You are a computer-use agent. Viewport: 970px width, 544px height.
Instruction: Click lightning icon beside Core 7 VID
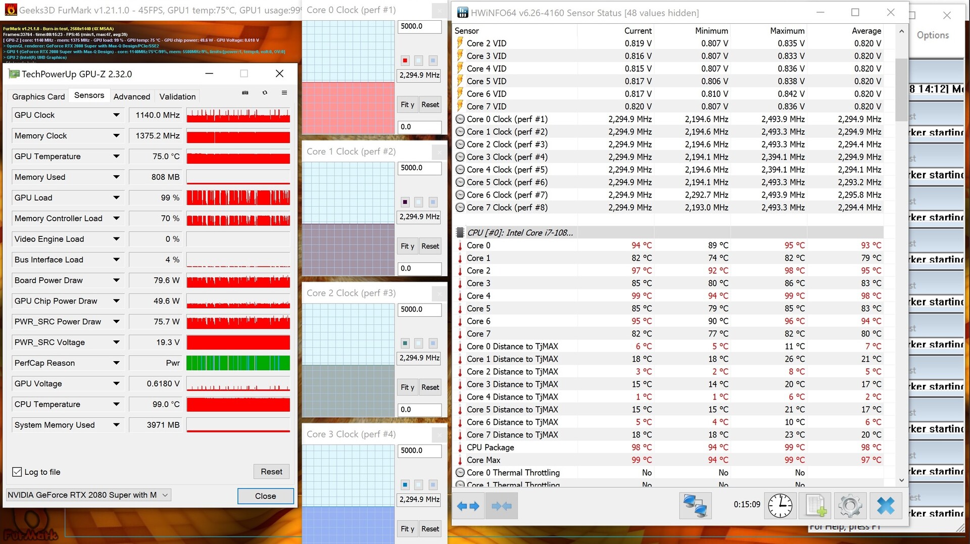(460, 106)
